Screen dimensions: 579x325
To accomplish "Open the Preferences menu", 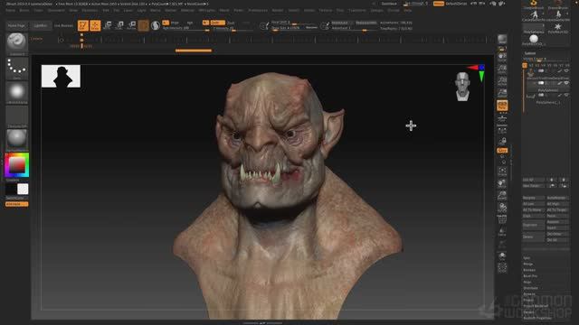I will (x=258, y=10).
